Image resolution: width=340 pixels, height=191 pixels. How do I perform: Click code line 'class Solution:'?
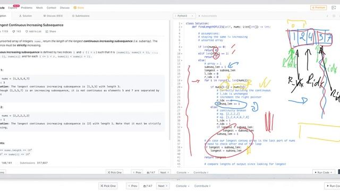click(197, 23)
